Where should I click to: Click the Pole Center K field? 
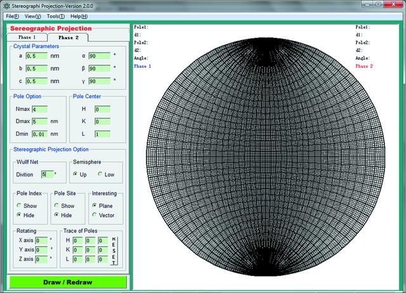tap(103, 121)
